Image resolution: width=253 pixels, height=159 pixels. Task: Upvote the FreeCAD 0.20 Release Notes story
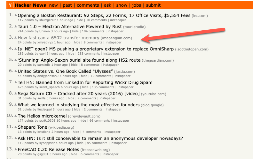(x=15, y=149)
